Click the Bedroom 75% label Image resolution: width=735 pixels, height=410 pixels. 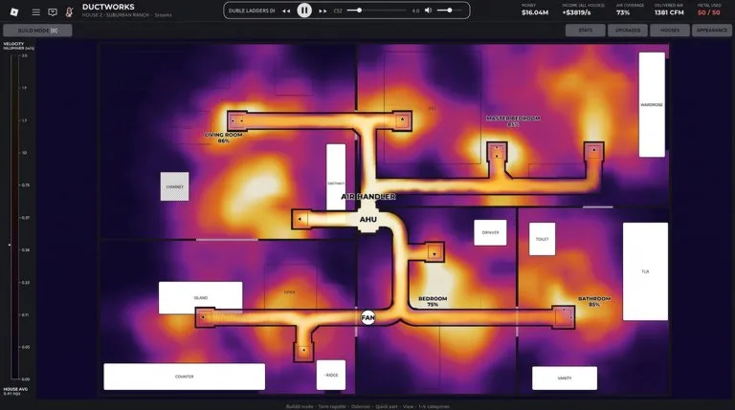(433, 301)
